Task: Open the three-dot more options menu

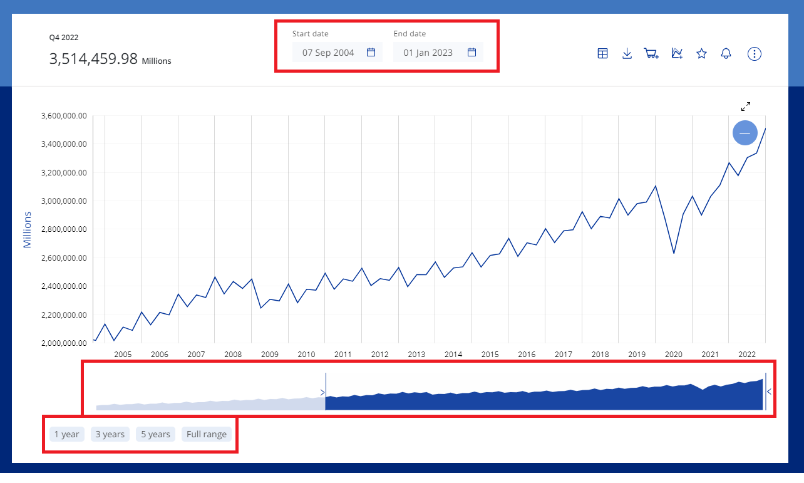Action: pos(755,54)
